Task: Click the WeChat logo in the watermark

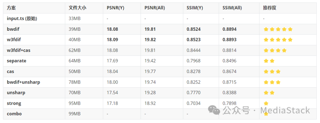Action: coord(214,110)
